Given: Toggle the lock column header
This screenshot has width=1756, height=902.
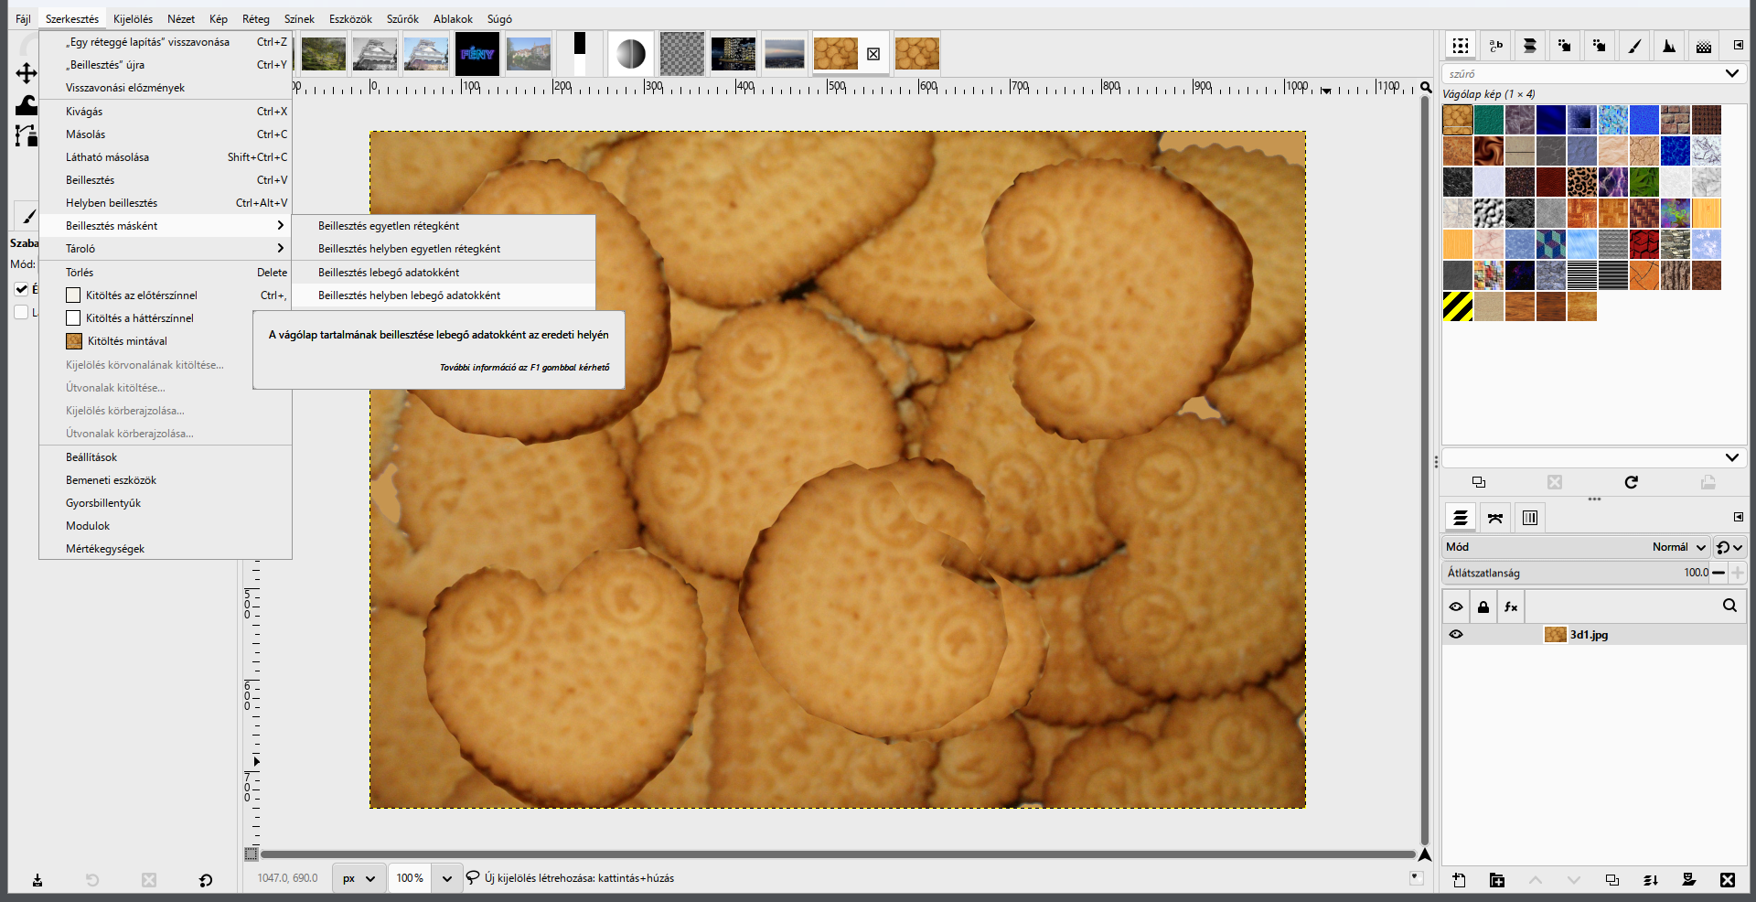Looking at the screenshot, I should click(x=1483, y=607).
